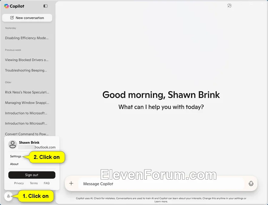
Task: Start a New conversation
Action: pyautogui.click(x=27, y=18)
